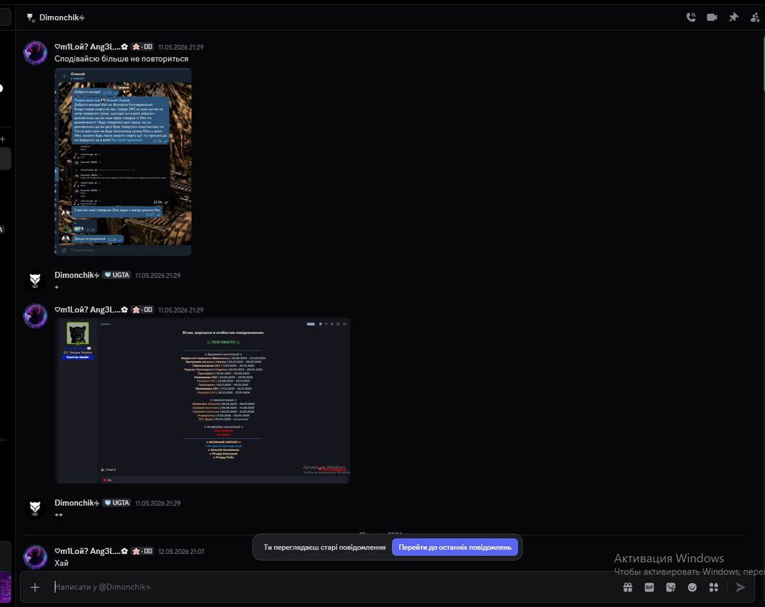Click avatar beside 'Сподіваюсь більше не повториться' message
The image size is (765, 607).
[35, 53]
